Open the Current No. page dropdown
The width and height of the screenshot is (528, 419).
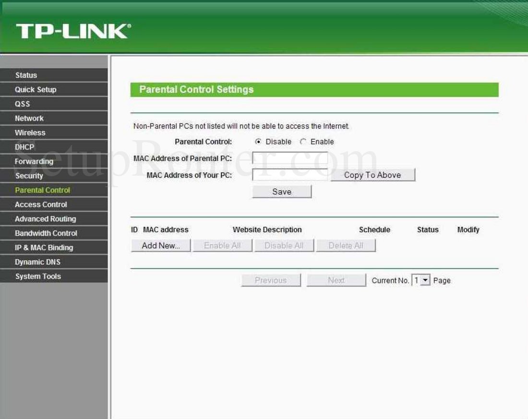(425, 280)
